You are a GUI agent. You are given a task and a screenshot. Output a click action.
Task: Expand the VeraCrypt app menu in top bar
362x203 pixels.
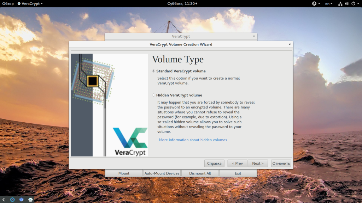[32, 4]
